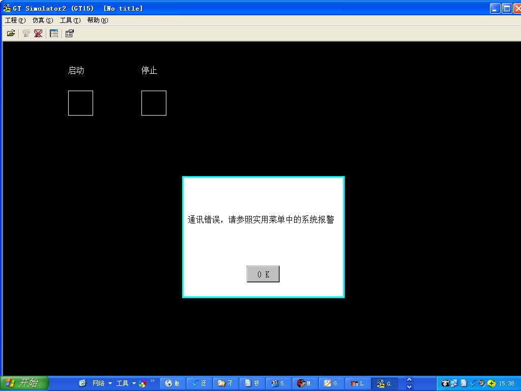Click the camera icon in system tray
The height and width of the screenshot is (391, 521).
pyautogui.click(x=446, y=383)
